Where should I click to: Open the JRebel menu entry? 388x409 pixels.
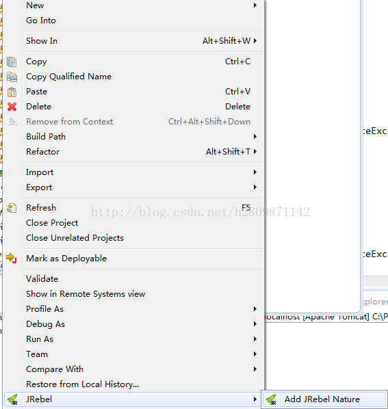(x=133, y=399)
